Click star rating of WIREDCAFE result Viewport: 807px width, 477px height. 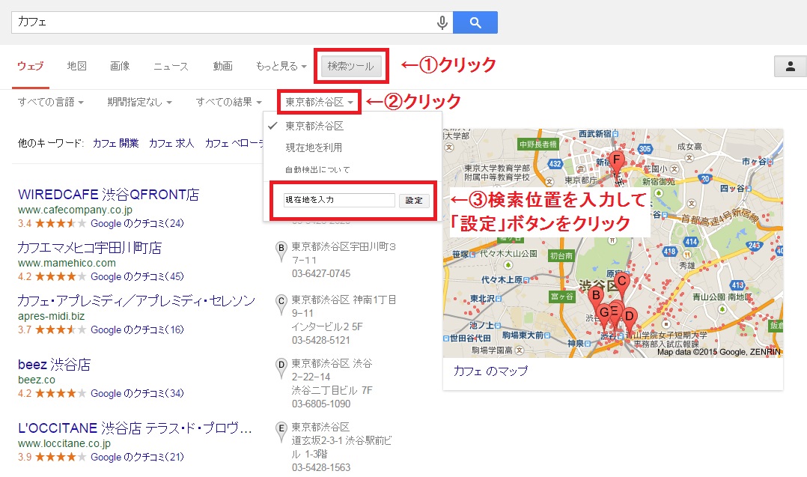click(x=60, y=223)
